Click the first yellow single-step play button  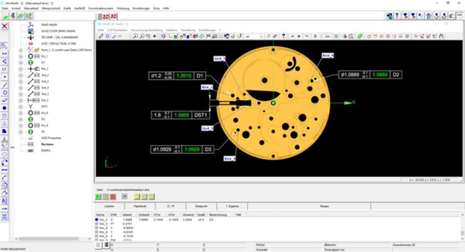point(137,197)
